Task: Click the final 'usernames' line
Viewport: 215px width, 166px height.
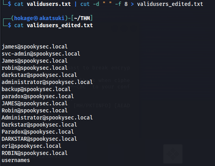Action: tap(16, 160)
